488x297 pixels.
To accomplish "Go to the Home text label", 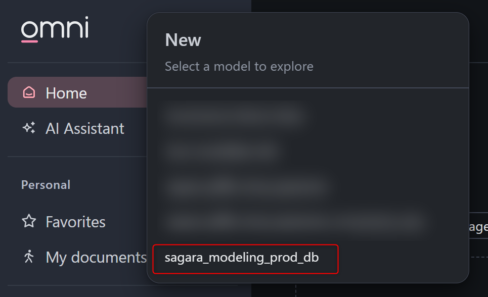I will (66, 93).
